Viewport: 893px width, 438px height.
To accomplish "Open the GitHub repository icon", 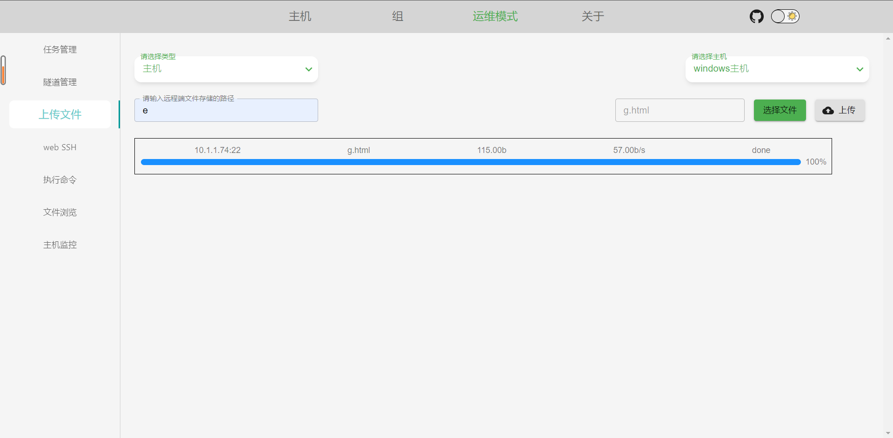I will tap(756, 16).
